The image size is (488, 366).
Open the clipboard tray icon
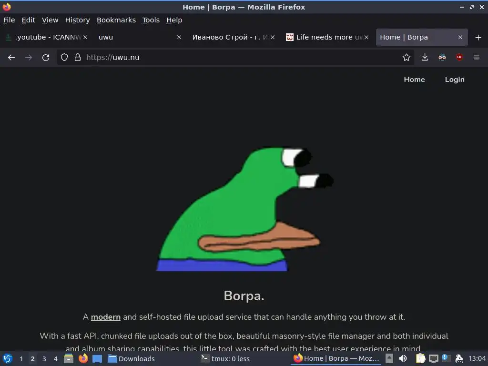[420, 358]
